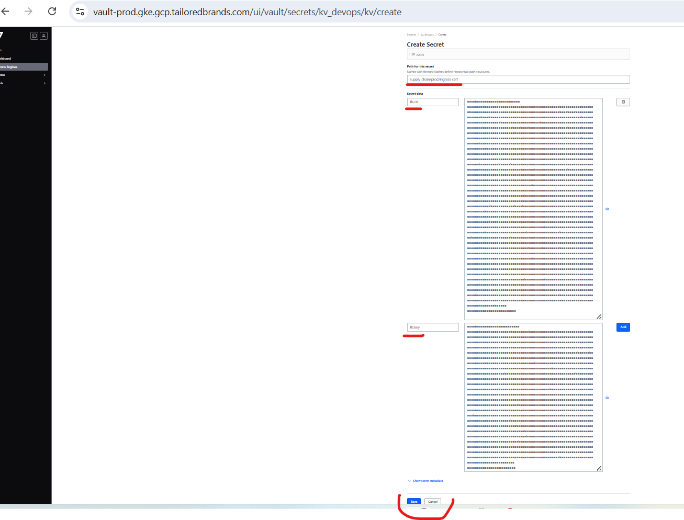Enable the JSON editor toggle
This screenshot has width=684, height=520.
(x=413, y=54)
